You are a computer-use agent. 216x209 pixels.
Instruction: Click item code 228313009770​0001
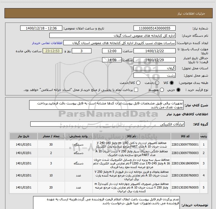tap(185, 144)
